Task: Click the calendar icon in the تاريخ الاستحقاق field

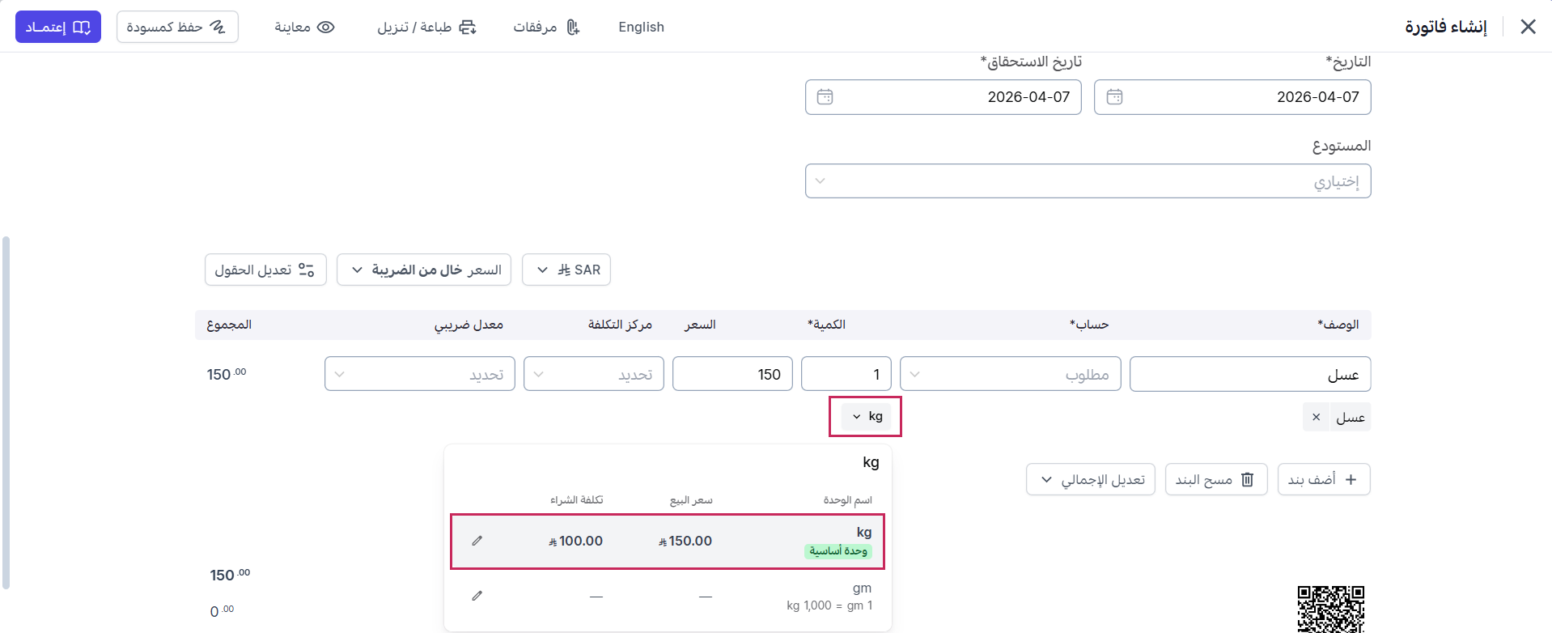Action: (x=825, y=97)
